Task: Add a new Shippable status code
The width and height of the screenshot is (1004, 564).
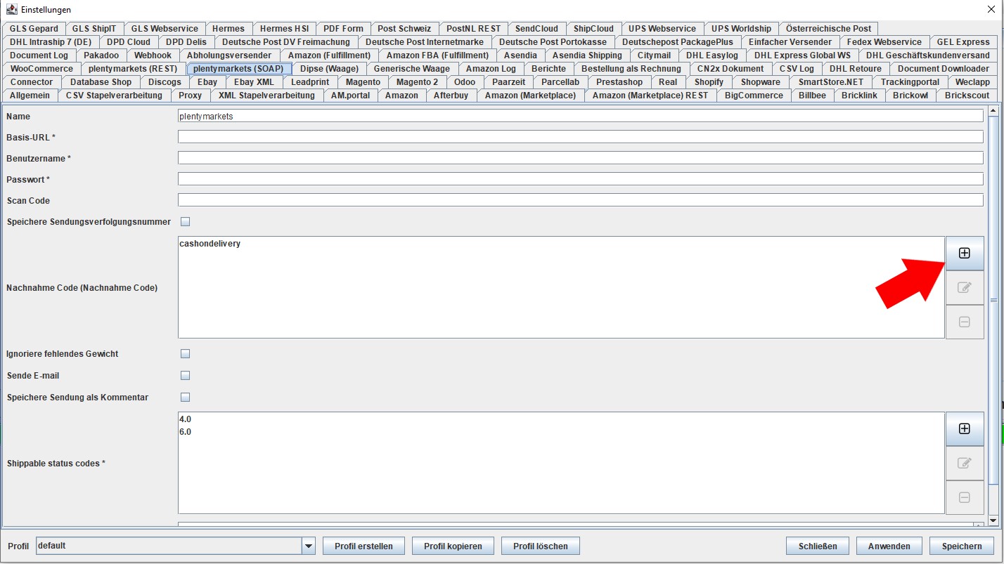Action: click(x=964, y=429)
